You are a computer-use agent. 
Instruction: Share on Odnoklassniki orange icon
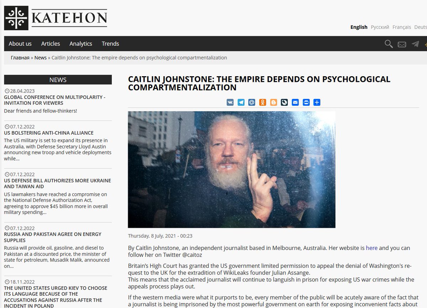(x=263, y=103)
